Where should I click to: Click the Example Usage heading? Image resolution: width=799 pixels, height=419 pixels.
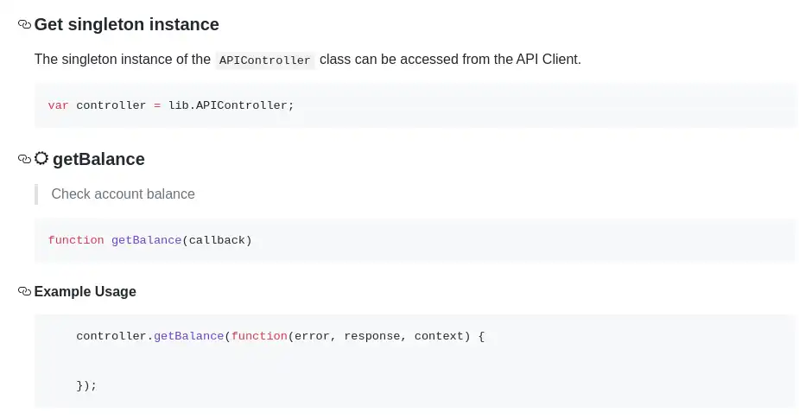[x=85, y=292]
